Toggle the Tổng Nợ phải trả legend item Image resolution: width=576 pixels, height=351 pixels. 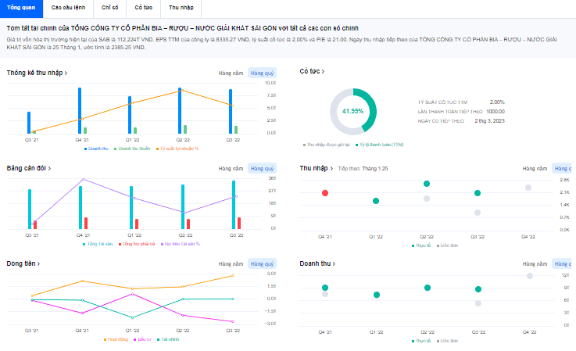pos(137,244)
